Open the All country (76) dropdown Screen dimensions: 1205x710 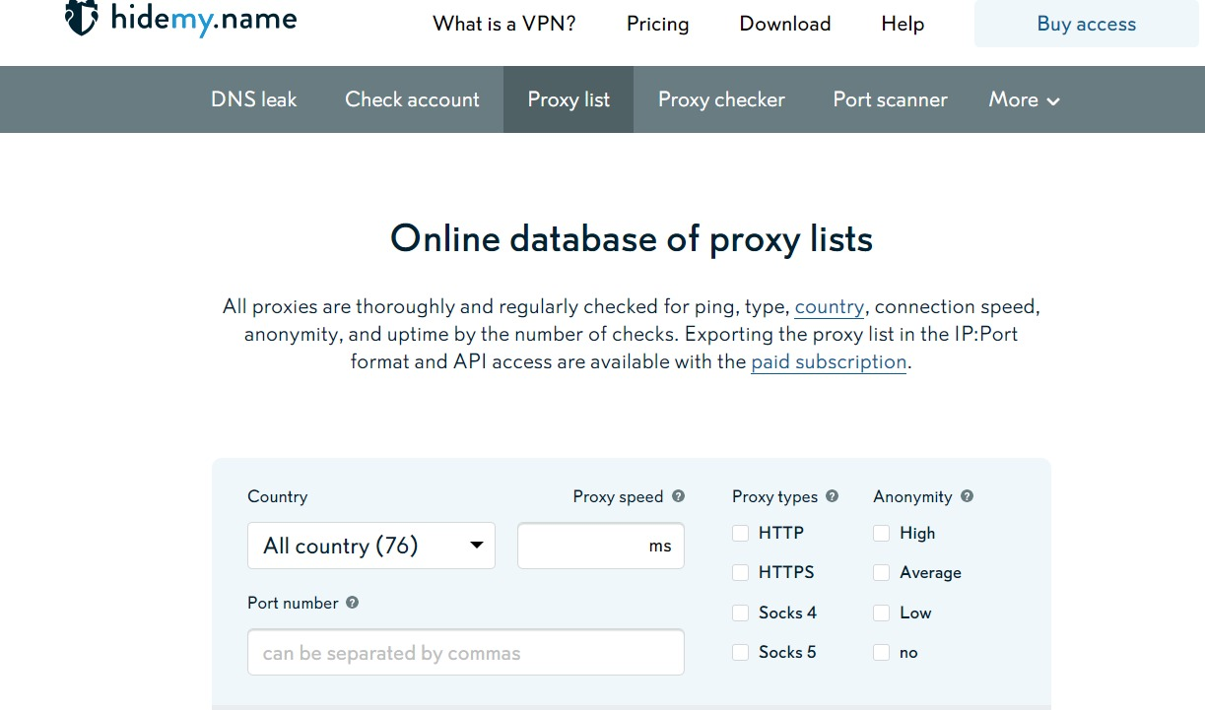click(371, 546)
